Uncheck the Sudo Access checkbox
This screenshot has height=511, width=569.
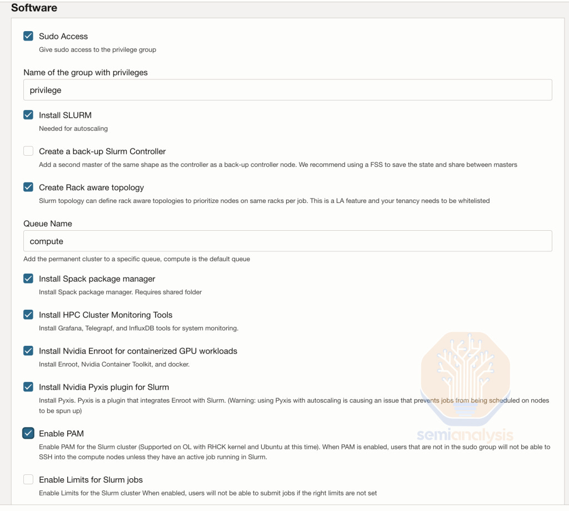(28, 36)
